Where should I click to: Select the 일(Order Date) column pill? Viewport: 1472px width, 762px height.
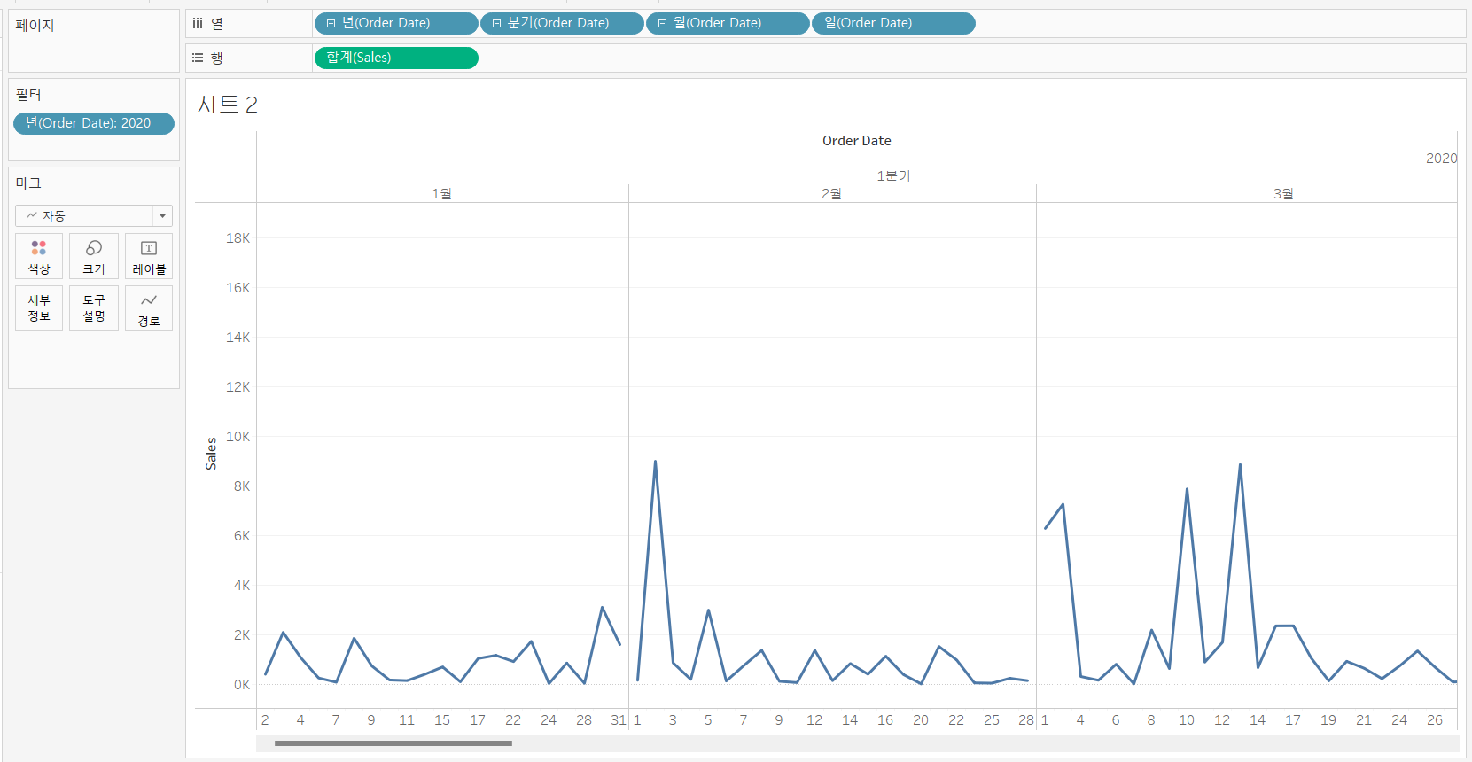pyautogui.click(x=893, y=24)
